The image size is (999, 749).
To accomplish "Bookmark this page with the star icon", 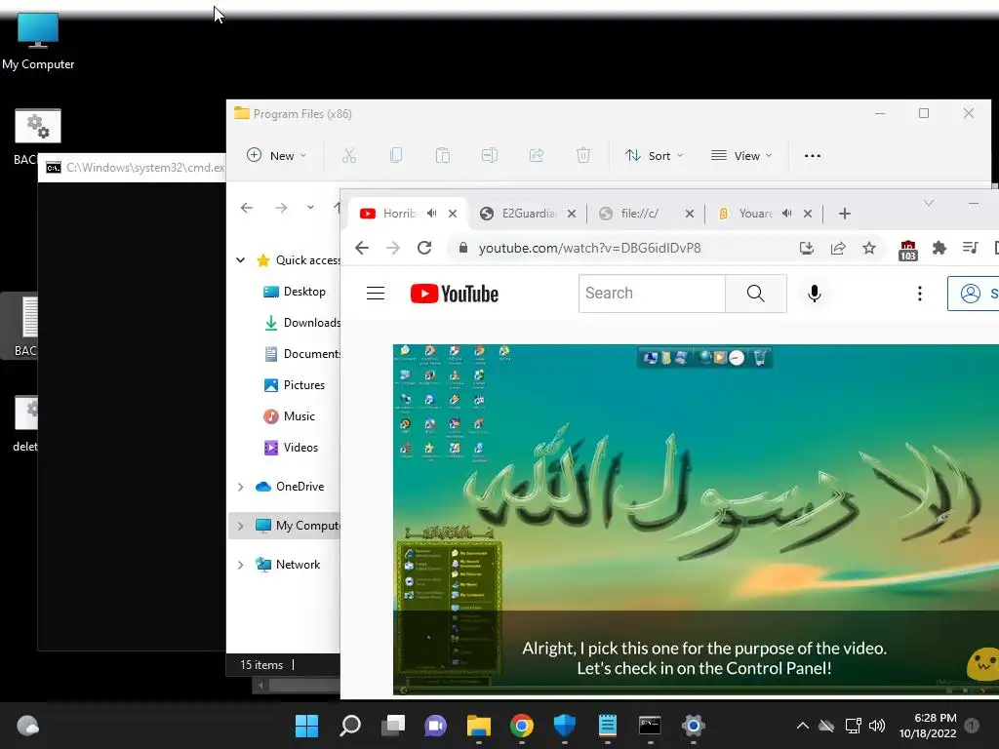I will pos(869,249).
